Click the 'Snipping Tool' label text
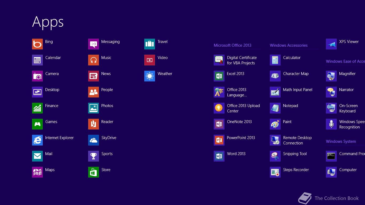The image size is (365, 205). click(x=295, y=154)
